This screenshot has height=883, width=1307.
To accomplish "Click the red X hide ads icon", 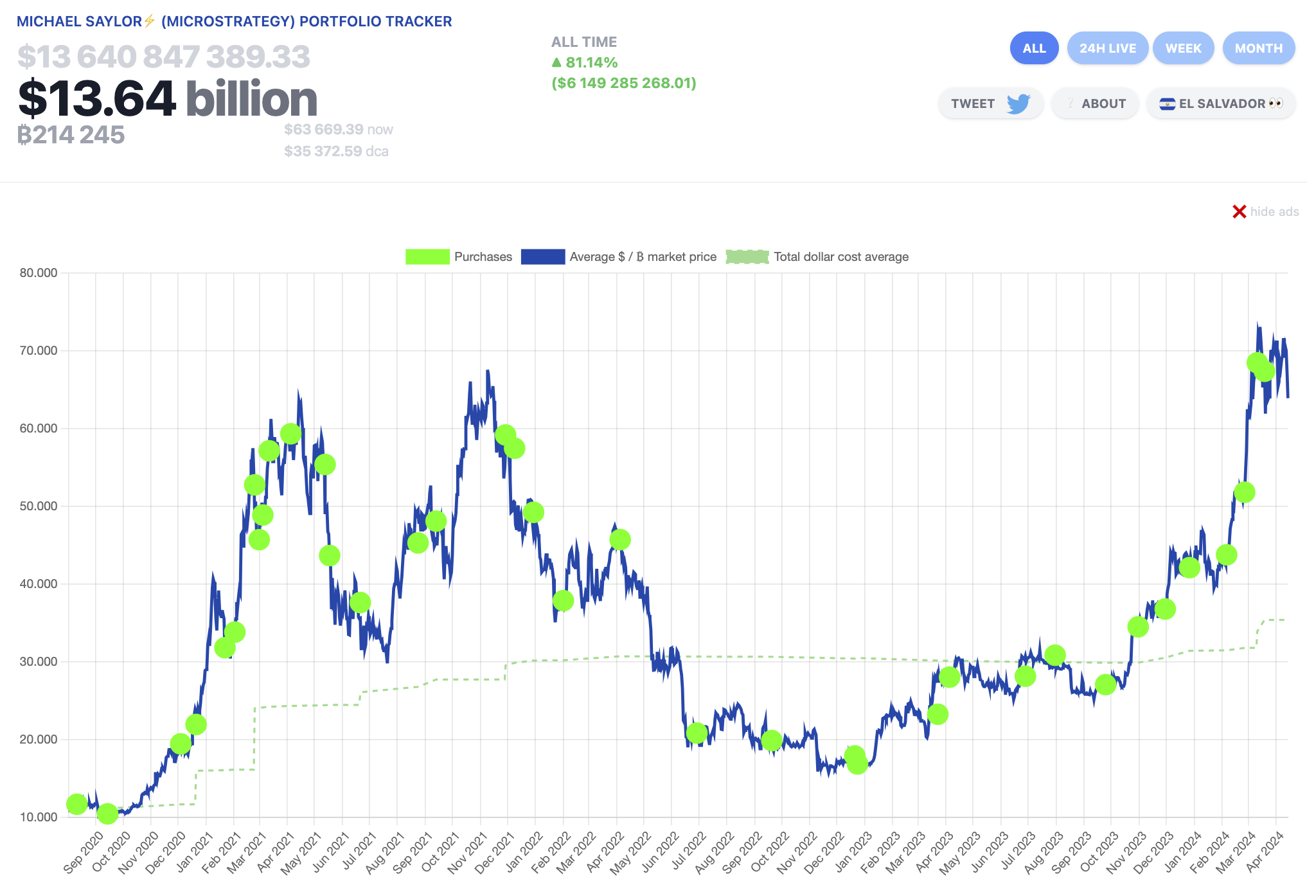I will [1239, 211].
